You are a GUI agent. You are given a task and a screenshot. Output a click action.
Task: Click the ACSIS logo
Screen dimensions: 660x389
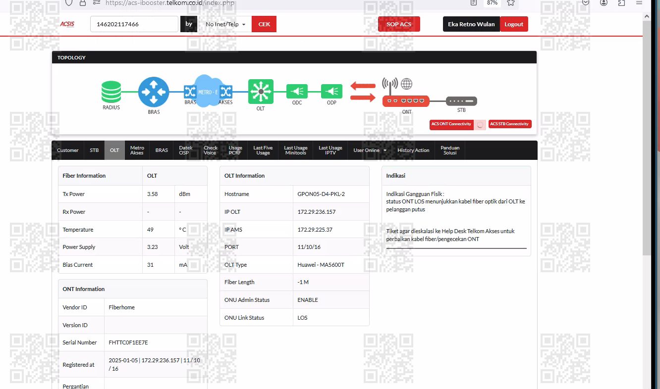point(67,24)
